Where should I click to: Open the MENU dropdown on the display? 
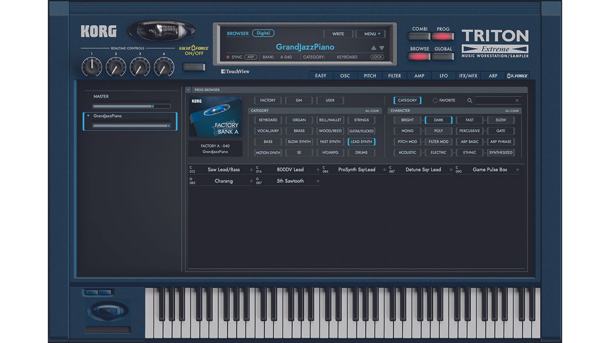(x=371, y=34)
